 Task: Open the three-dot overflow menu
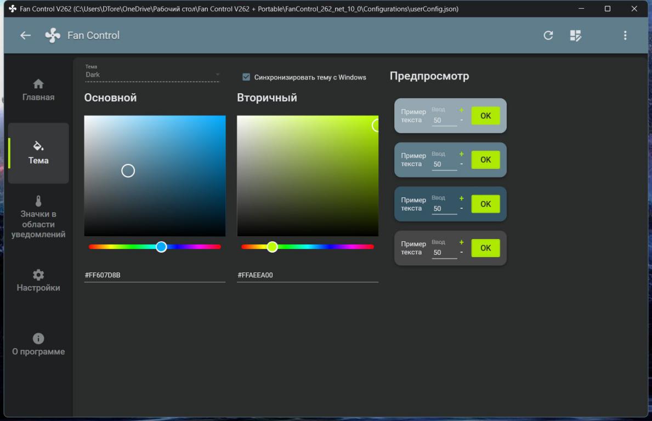pyautogui.click(x=625, y=36)
